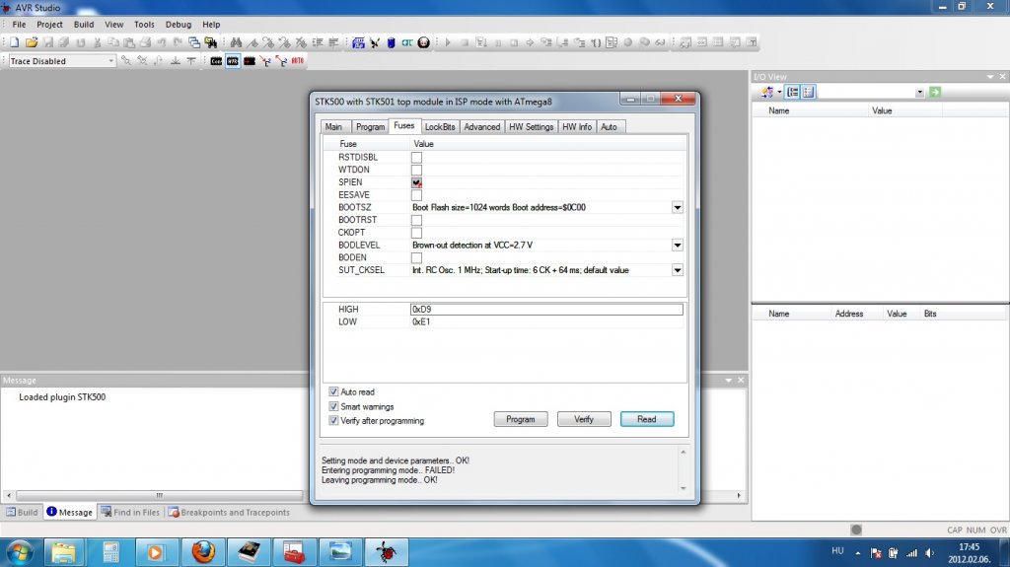1010x567 pixels.
Task: Uncheck Verify after programming
Action: [x=333, y=421]
